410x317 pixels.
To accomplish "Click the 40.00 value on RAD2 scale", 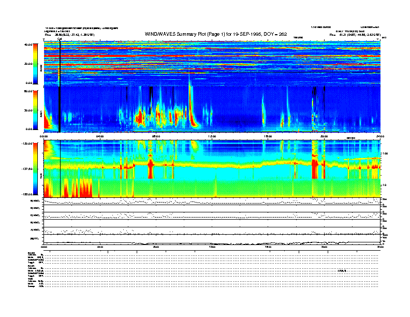I will (x=28, y=45).
